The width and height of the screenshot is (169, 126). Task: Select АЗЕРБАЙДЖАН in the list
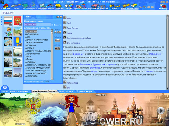(33, 54)
